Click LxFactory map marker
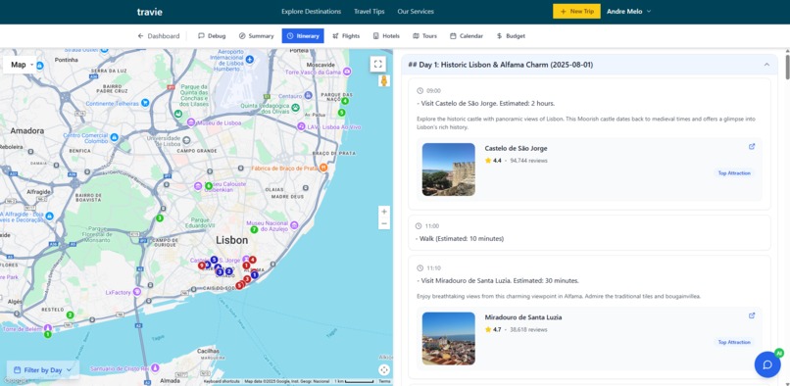790x386 pixels. coord(136,292)
